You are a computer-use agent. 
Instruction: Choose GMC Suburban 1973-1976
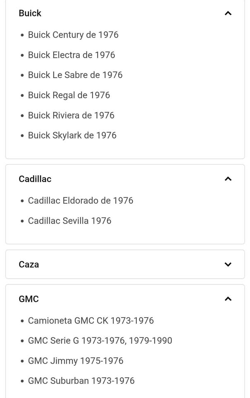click(x=81, y=381)
